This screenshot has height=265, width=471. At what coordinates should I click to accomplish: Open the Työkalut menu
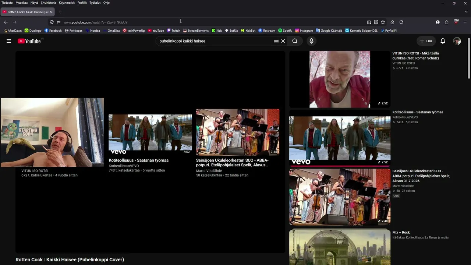tap(95, 3)
